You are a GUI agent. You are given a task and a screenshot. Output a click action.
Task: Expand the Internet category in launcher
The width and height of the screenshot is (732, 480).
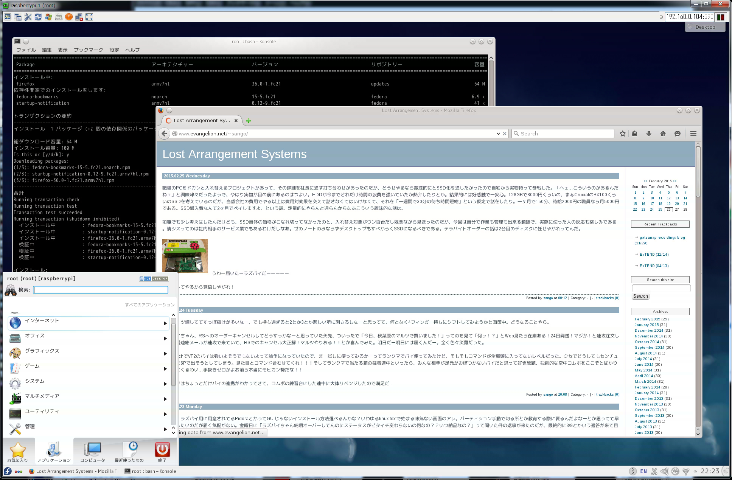(89, 323)
